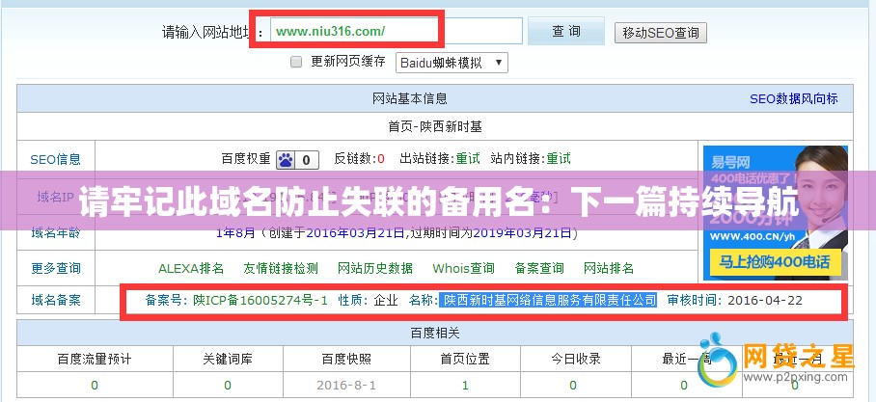The image size is (876, 402).
Task: Open the Baidu蜘蛛模拟 dropdown
Action: (x=452, y=63)
